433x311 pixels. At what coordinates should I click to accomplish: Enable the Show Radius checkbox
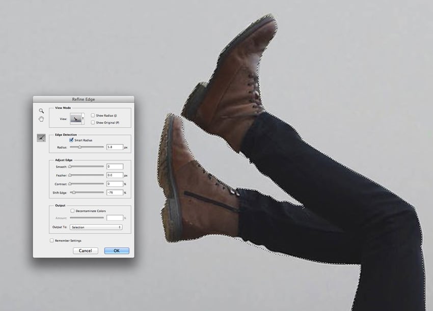[x=93, y=116]
